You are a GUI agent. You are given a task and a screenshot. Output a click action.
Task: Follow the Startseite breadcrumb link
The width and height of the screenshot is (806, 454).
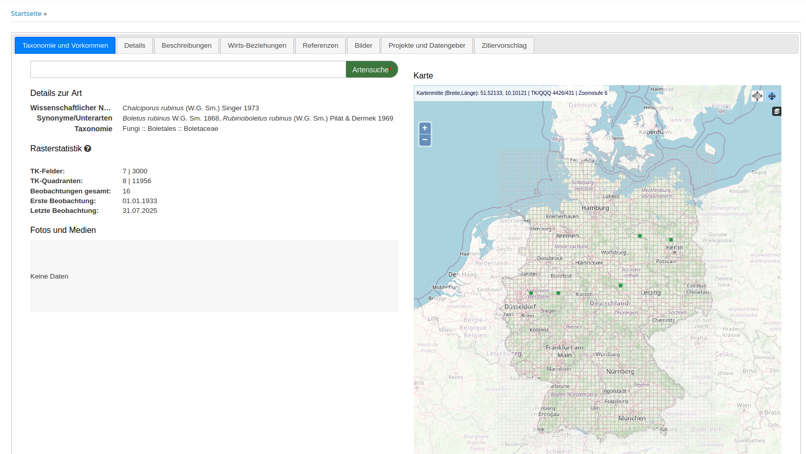click(26, 14)
